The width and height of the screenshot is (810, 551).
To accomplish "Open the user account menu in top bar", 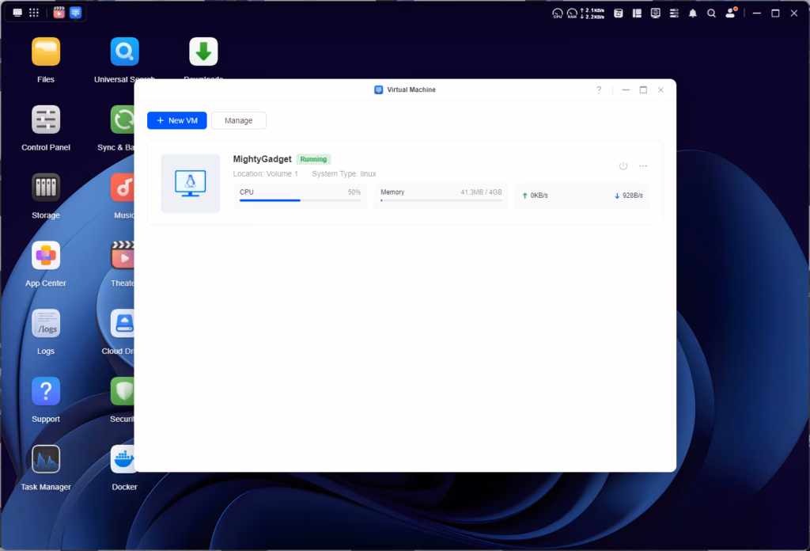I will click(732, 13).
